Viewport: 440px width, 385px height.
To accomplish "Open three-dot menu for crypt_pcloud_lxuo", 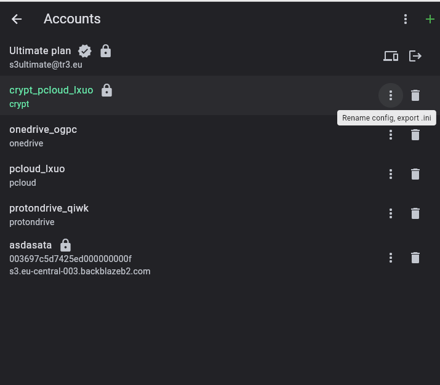I will tap(391, 95).
